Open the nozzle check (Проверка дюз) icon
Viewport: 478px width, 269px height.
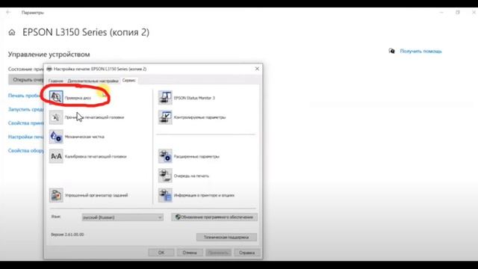56,98
